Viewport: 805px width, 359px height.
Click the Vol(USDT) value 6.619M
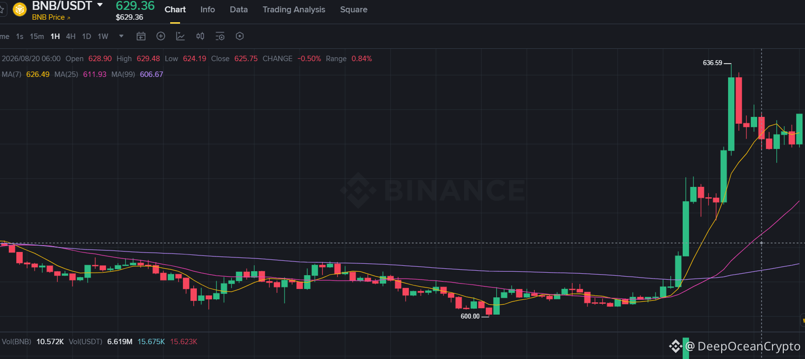pyautogui.click(x=120, y=342)
